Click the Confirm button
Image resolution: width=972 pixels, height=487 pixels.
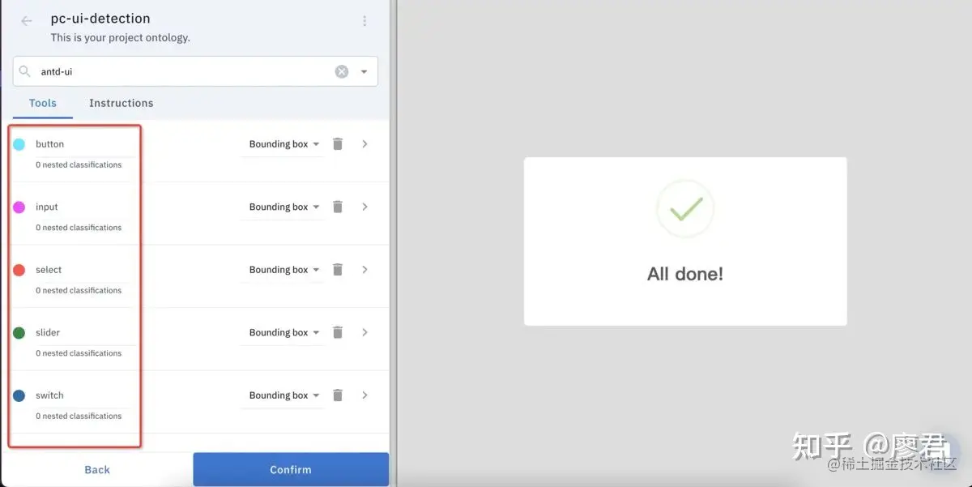(291, 469)
